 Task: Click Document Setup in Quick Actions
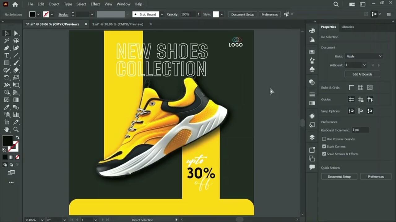(339, 177)
